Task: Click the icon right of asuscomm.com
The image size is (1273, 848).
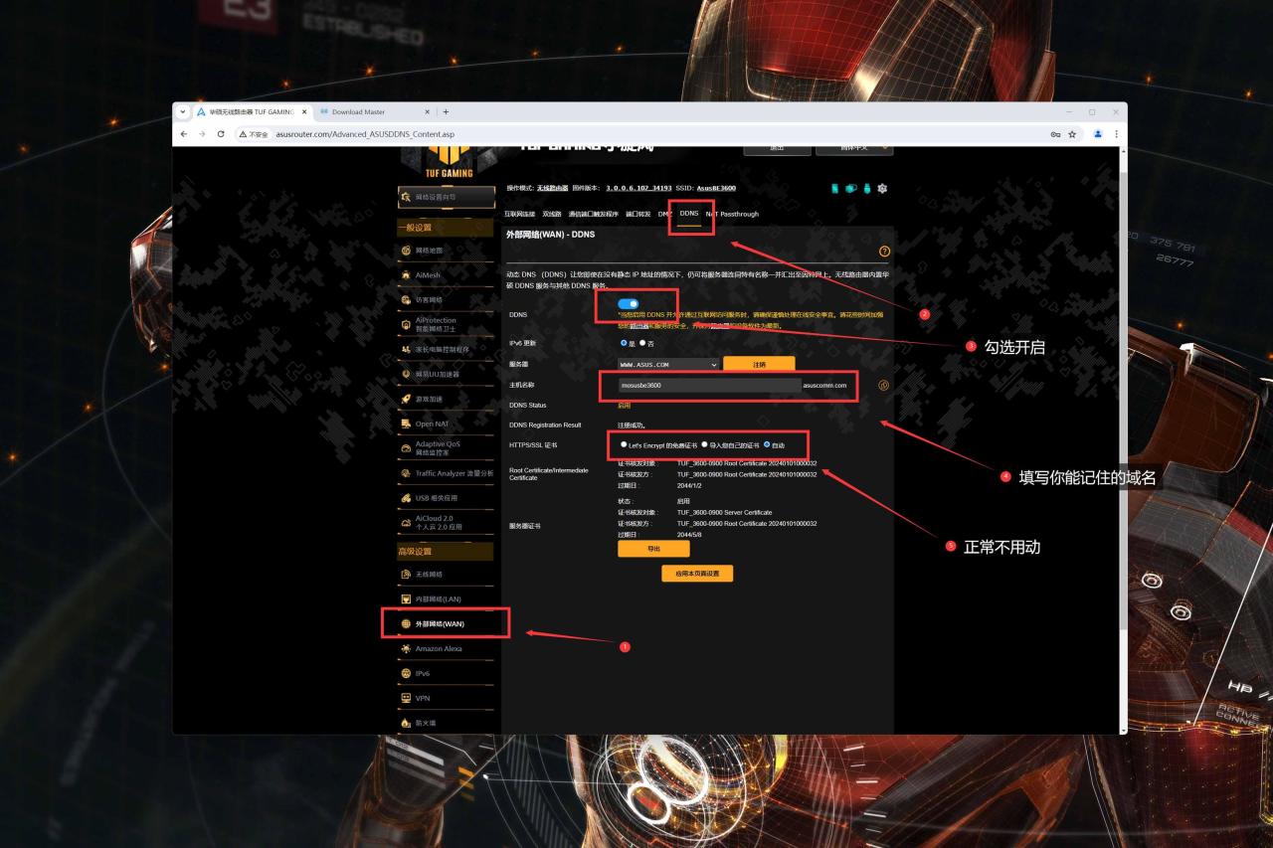Action: click(883, 385)
